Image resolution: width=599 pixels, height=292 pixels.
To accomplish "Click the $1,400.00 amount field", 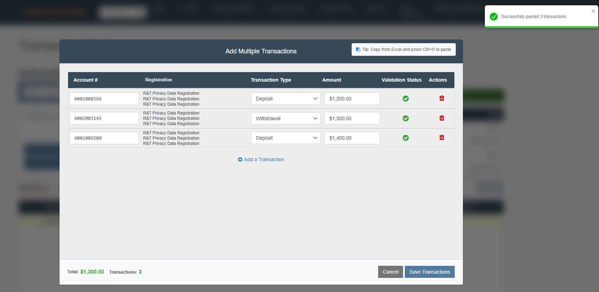I will point(352,138).
